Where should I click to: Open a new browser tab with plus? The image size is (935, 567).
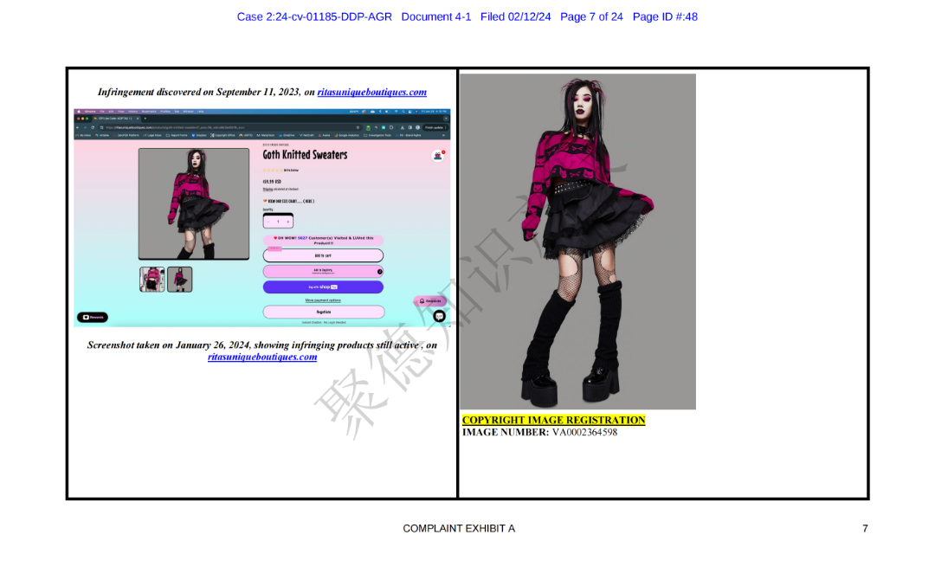tap(145, 119)
